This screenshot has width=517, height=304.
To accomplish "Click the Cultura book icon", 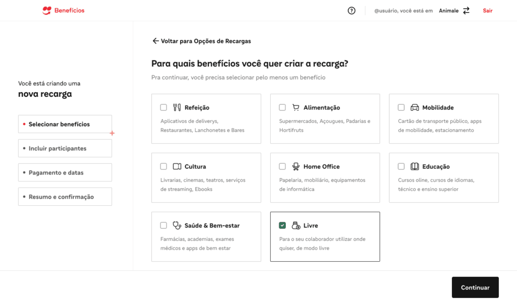I will click(x=177, y=166).
